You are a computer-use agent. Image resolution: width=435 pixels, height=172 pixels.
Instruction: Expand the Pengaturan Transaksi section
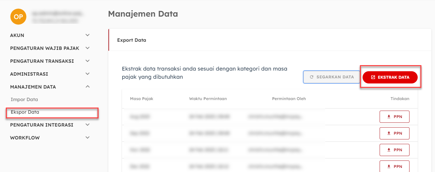[x=87, y=61]
